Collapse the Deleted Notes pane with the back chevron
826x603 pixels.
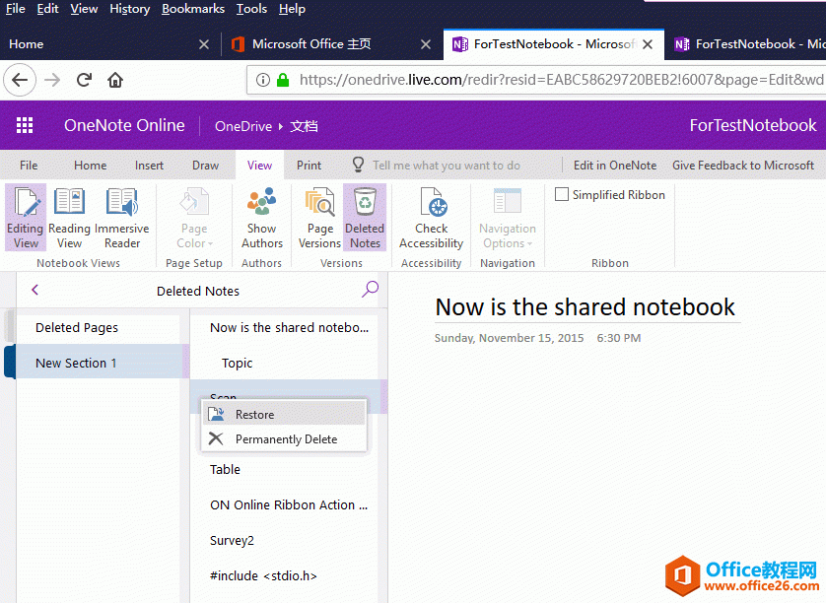click(x=34, y=289)
